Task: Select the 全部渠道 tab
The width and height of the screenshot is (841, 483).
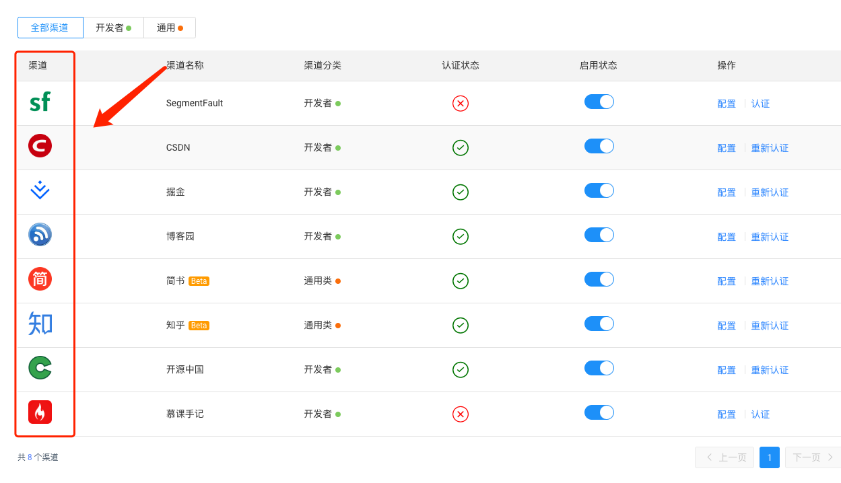Action: (x=51, y=28)
